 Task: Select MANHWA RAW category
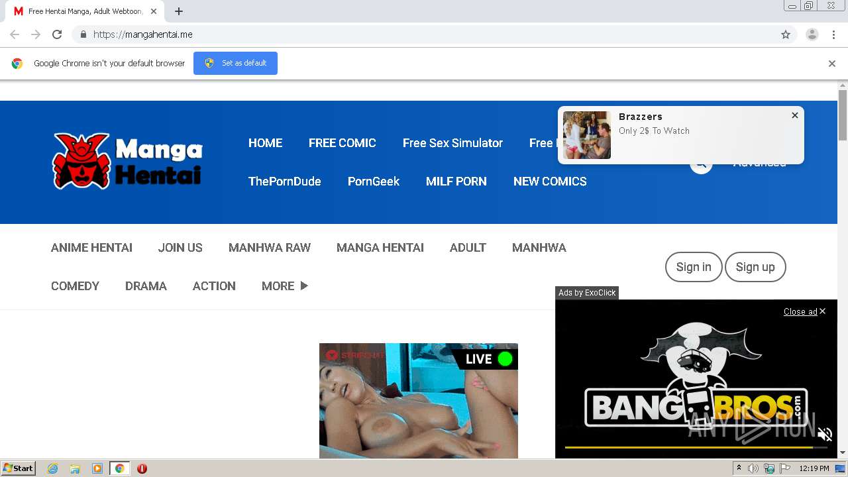(270, 248)
